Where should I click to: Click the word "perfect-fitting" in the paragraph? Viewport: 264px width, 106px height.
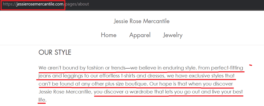(x=227, y=68)
